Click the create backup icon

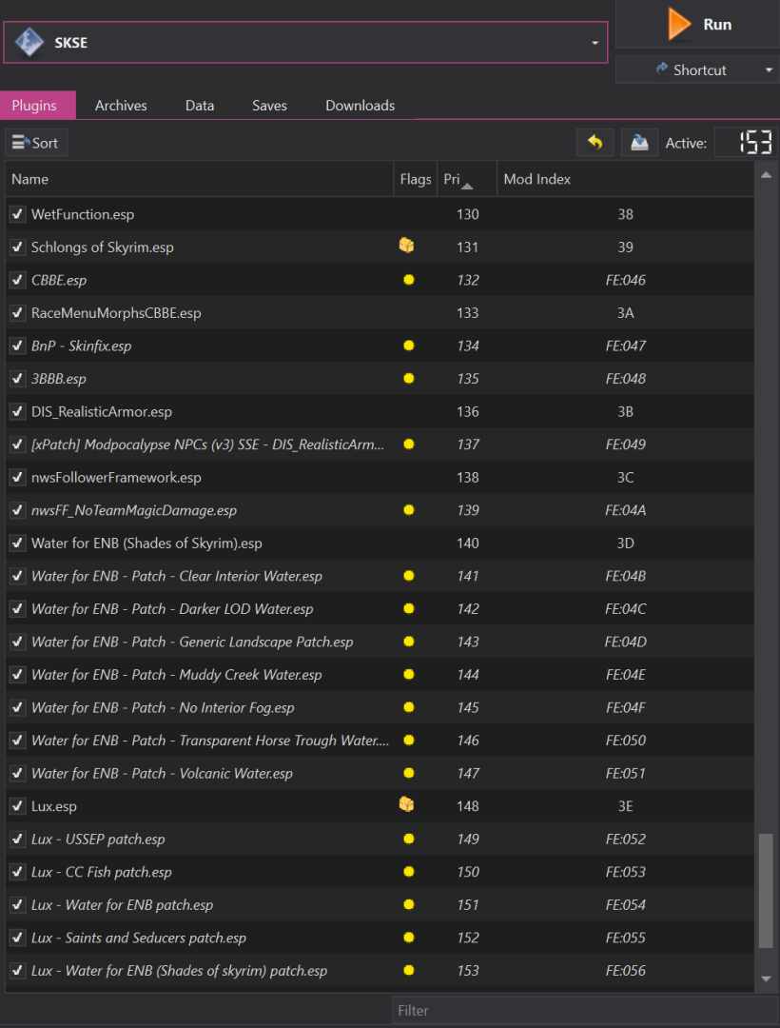(639, 142)
